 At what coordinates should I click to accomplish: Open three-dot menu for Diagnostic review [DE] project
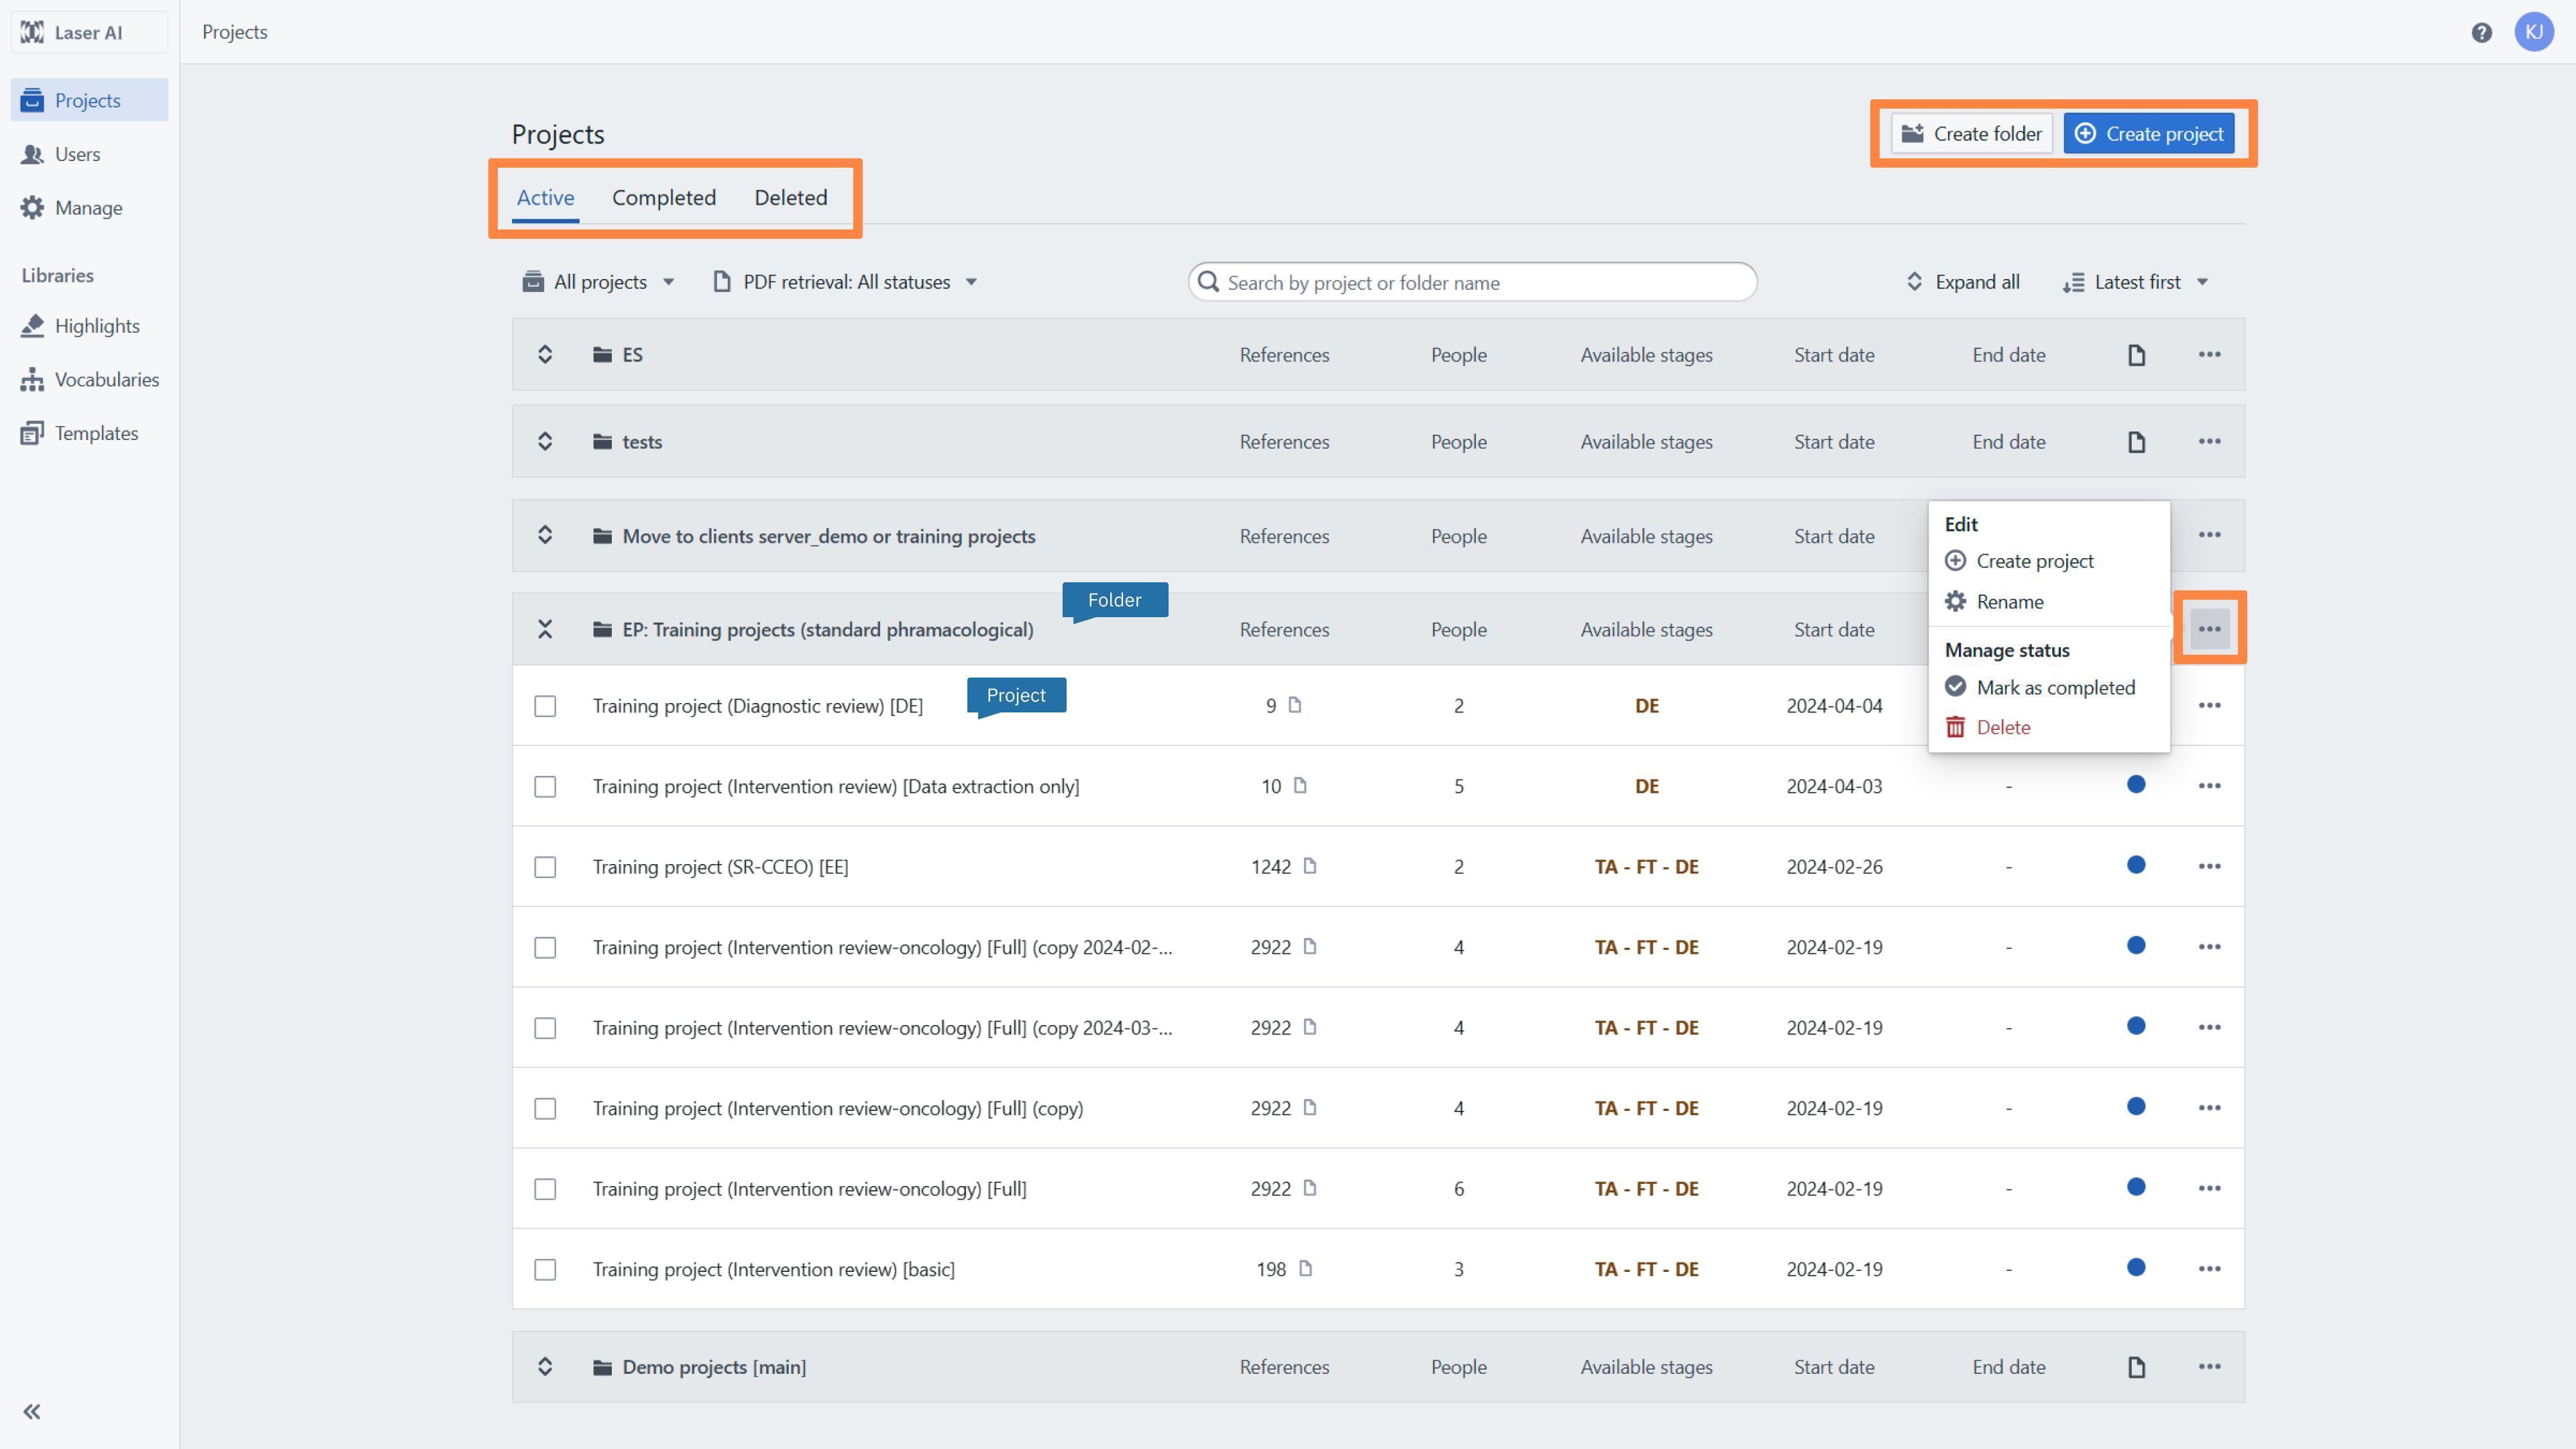click(x=2209, y=706)
